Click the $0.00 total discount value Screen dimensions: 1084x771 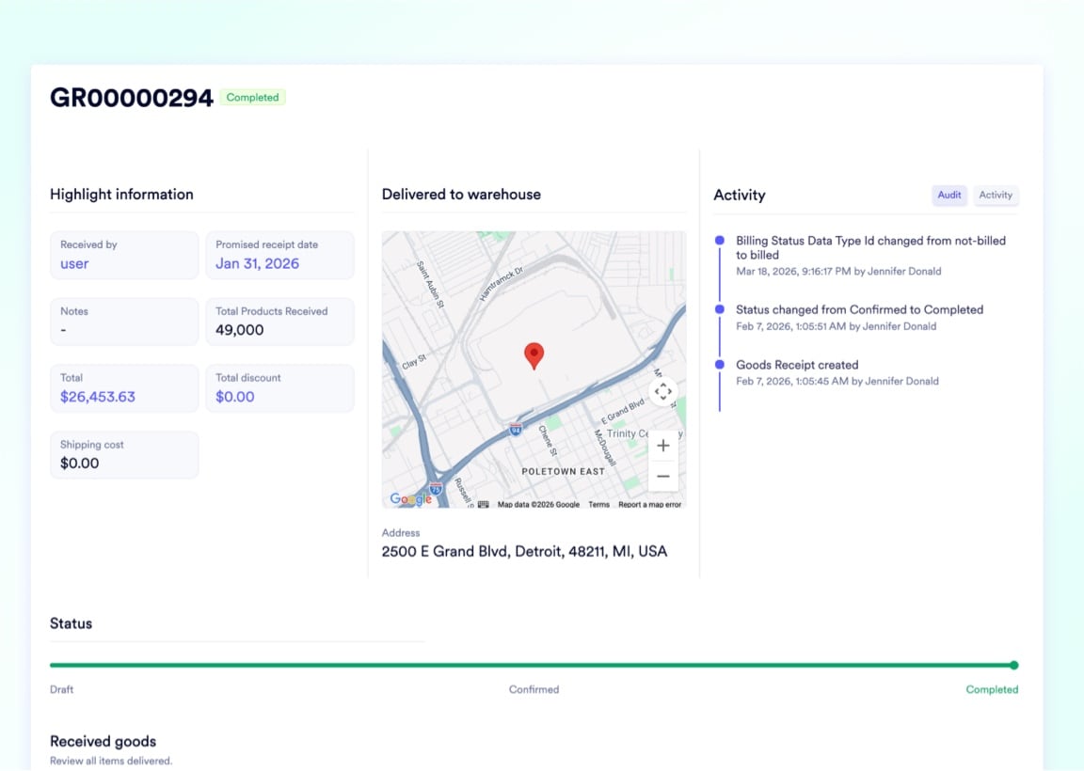pos(235,397)
